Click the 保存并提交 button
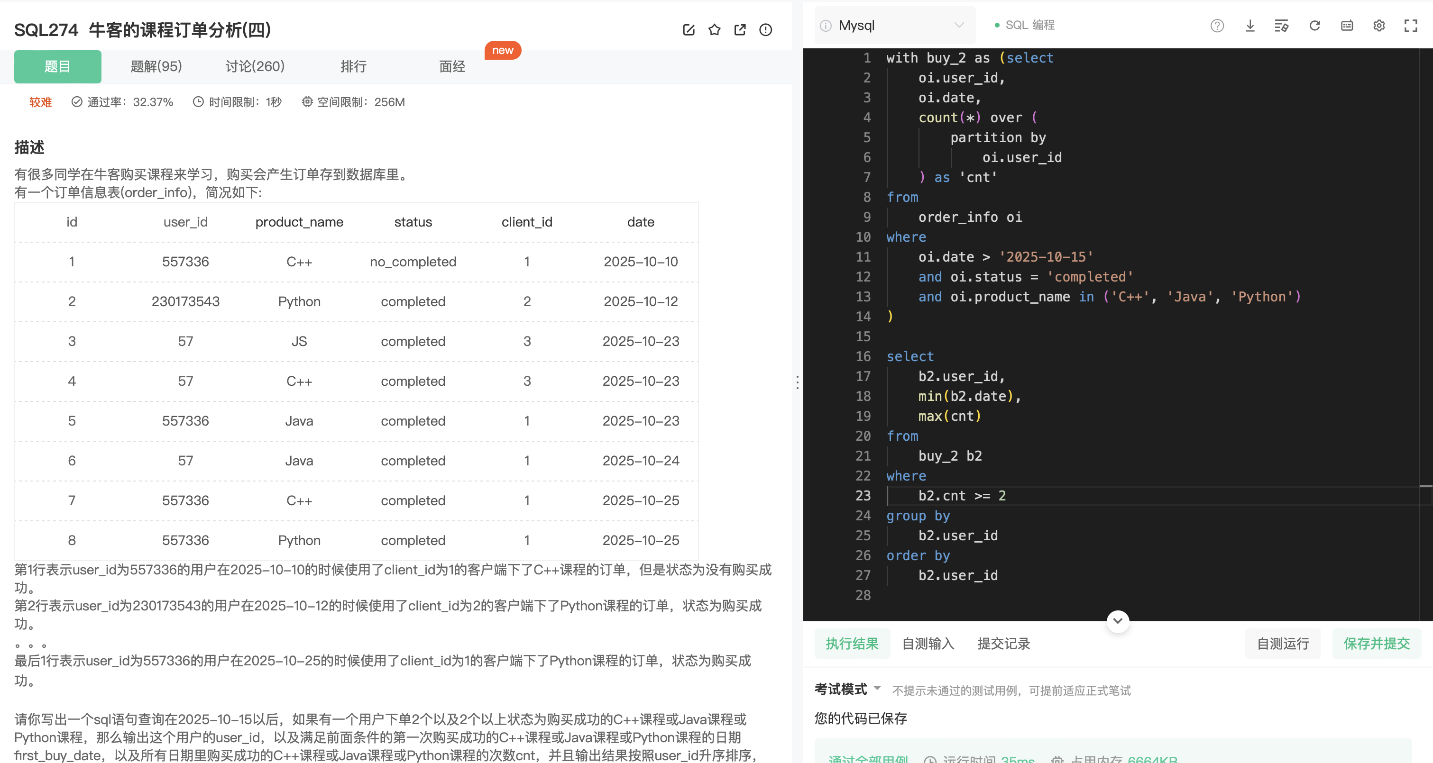This screenshot has height=763, width=1433. [1376, 644]
